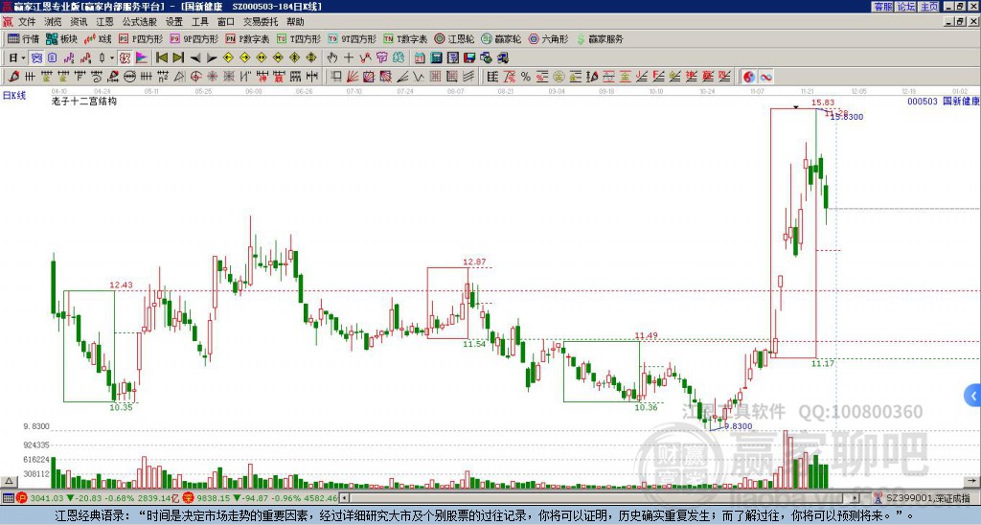The height and width of the screenshot is (525, 981).
Task: Open the 江恩 menu
Action: point(104,21)
